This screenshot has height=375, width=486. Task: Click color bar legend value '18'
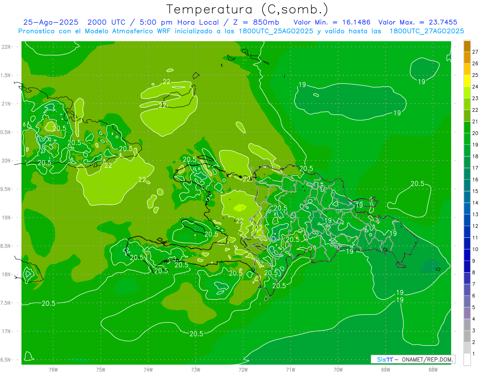click(x=475, y=156)
